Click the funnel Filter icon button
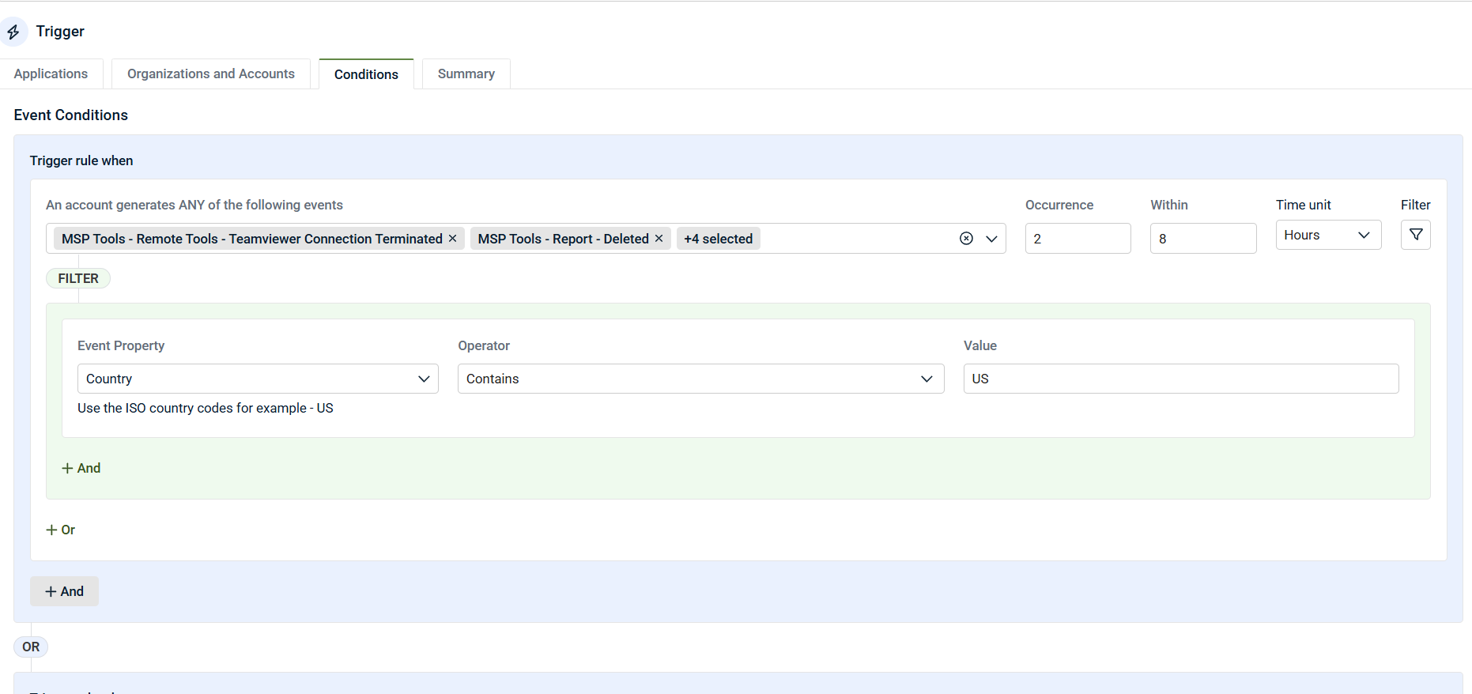The image size is (1472, 694). click(1415, 235)
